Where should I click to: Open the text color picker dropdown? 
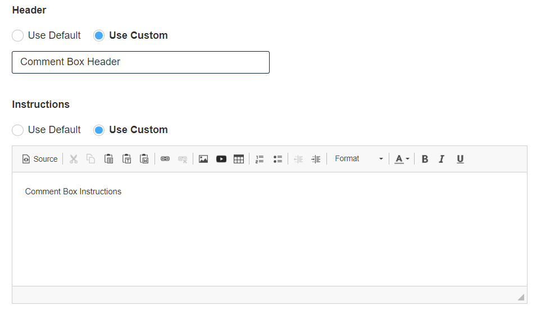402,159
